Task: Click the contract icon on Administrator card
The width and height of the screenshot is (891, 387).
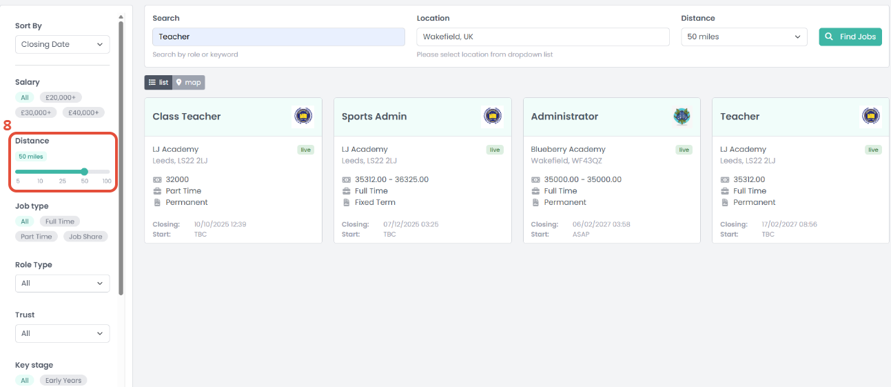Action: click(536, 202)
